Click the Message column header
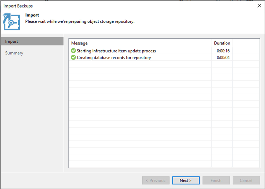265x189 pixels. coord(79,43)
